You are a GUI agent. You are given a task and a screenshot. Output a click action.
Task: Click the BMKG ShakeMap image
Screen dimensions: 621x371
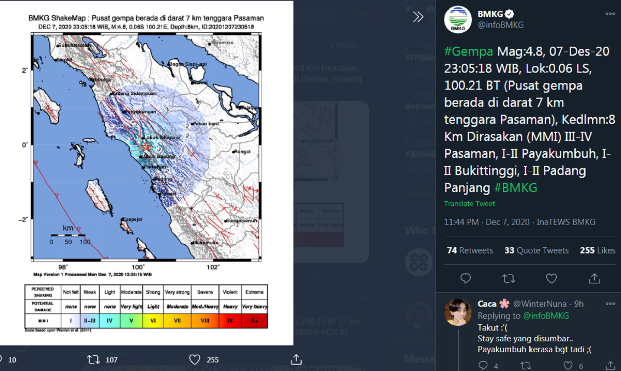(x=146, y=173)
